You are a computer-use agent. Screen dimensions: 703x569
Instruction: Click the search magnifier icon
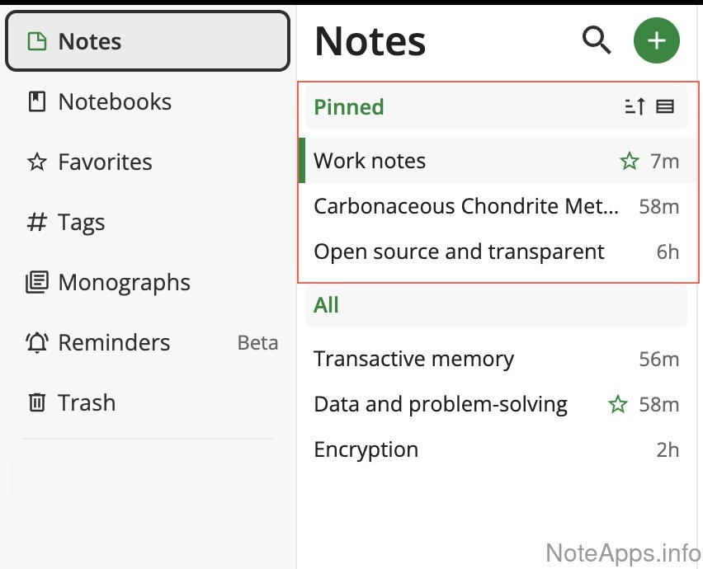pyautogui.click(x=596, y=40)
